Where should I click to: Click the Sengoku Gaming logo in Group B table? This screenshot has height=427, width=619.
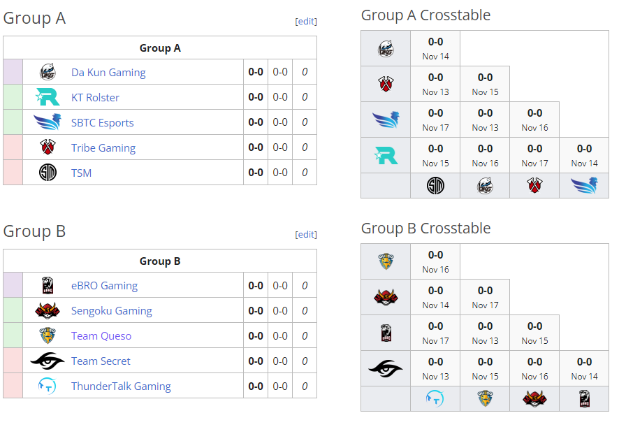tap(48, 310)
